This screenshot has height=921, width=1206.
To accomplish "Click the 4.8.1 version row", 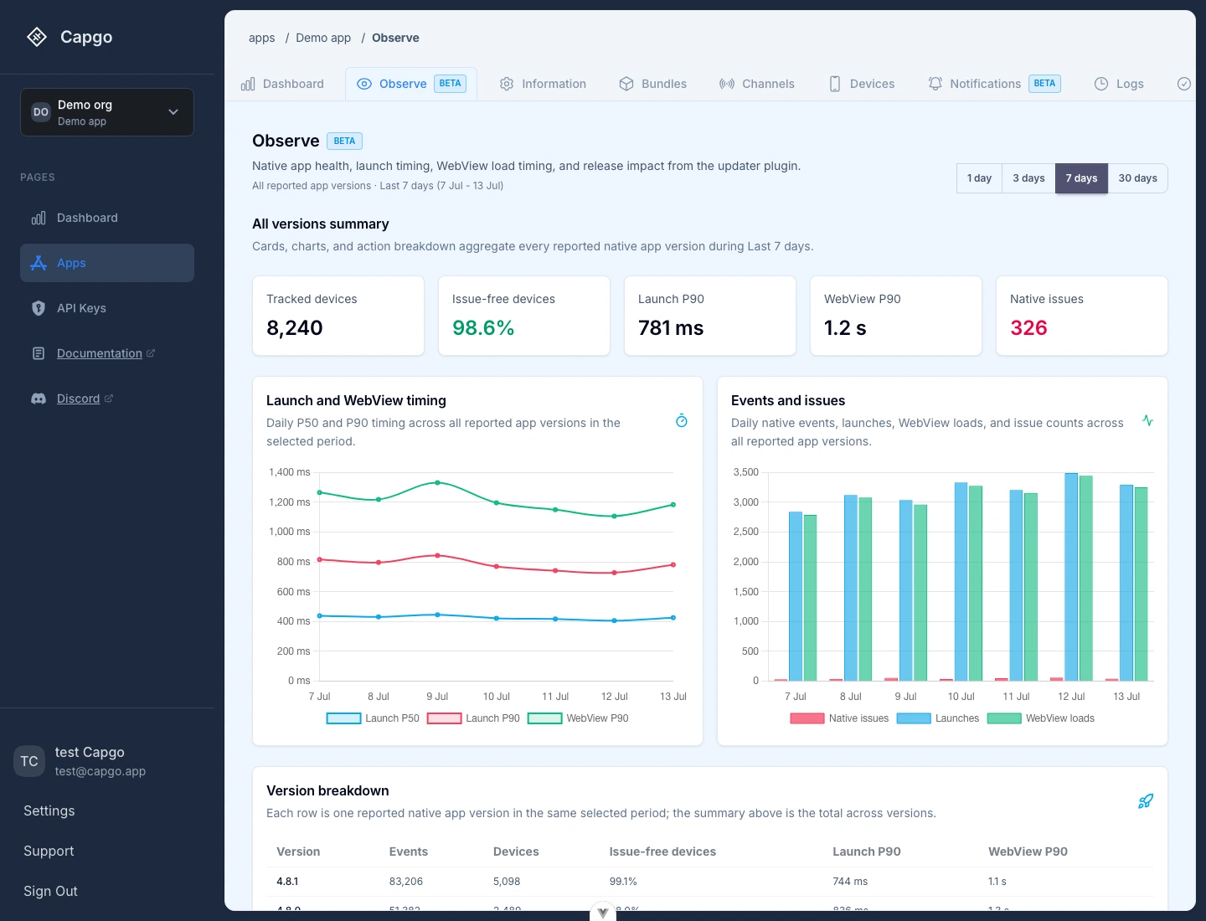I will coord(709,882).
